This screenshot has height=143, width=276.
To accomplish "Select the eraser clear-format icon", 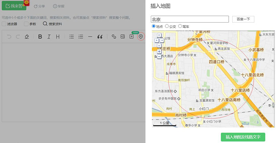I will 27,37.
